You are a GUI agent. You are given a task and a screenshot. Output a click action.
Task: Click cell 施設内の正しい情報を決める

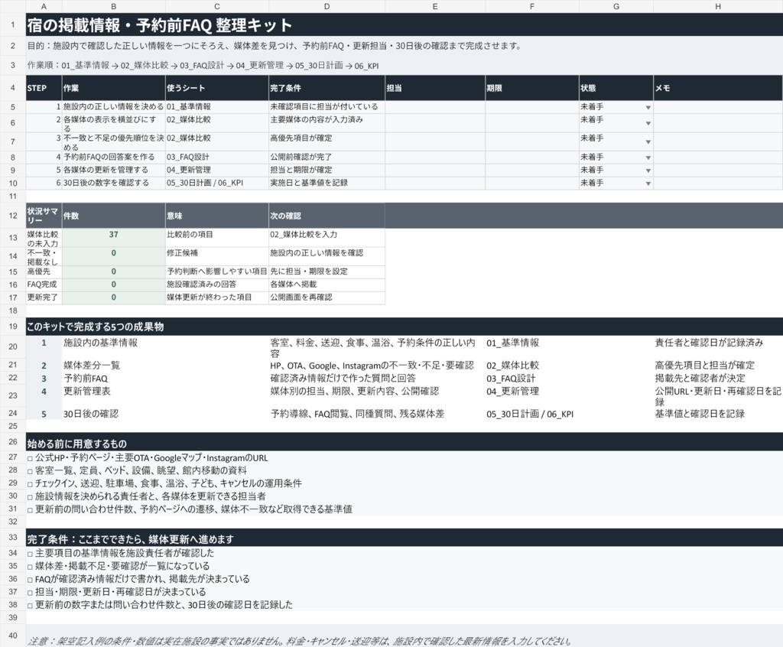pyautogui.click(x=113, y=107)
